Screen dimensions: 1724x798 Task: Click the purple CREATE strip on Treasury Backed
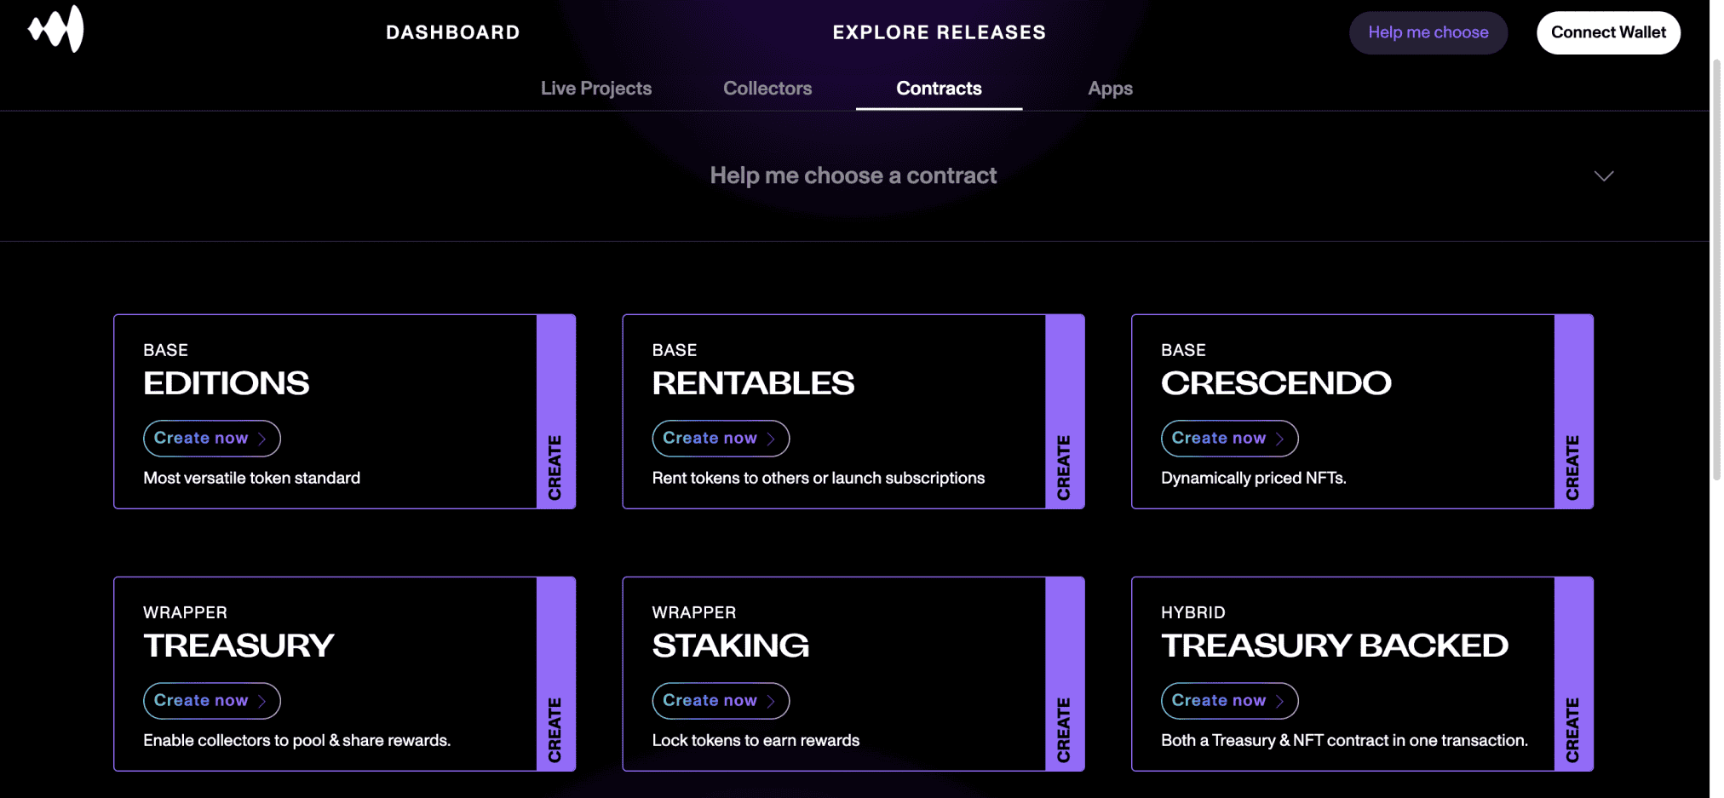click(x=1572, y=674)
